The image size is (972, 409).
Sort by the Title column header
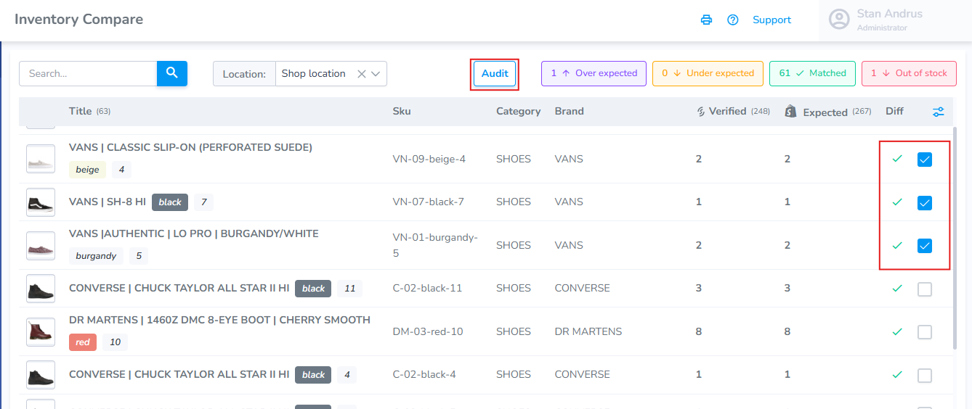[80, 111]
